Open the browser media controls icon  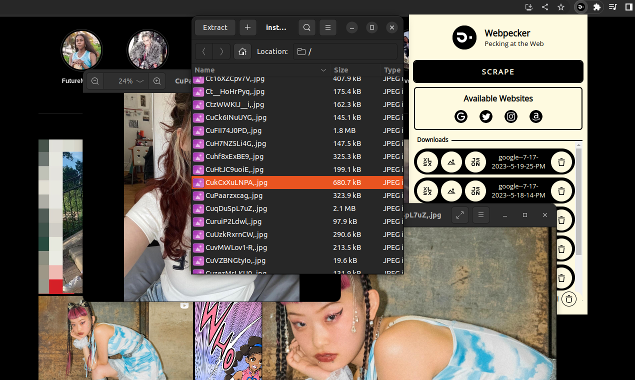pos(613,7)
